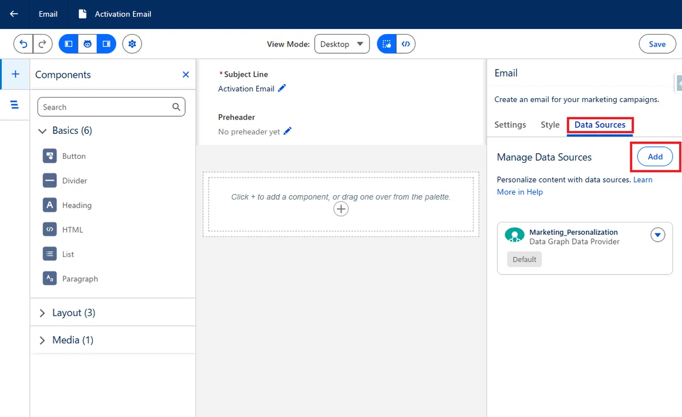Click the search magnifier icon
682x417 pixels.
176,107
